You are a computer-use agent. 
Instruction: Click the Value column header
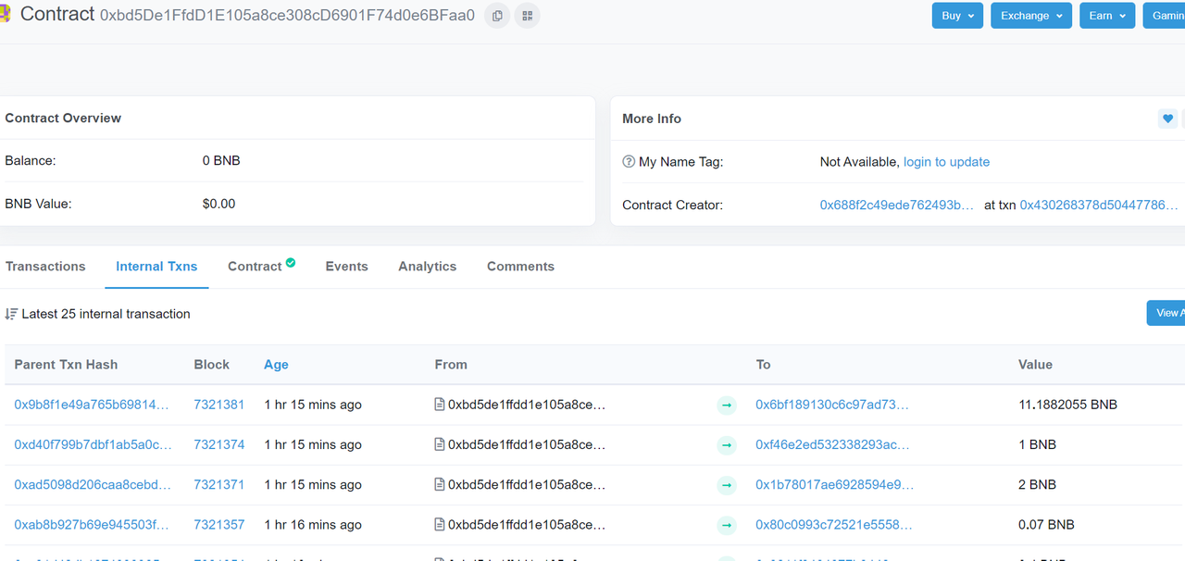click(1035, 365)
